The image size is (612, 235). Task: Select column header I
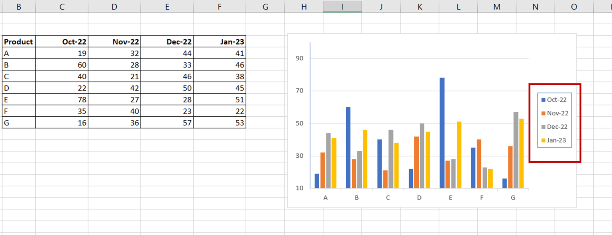342,6
